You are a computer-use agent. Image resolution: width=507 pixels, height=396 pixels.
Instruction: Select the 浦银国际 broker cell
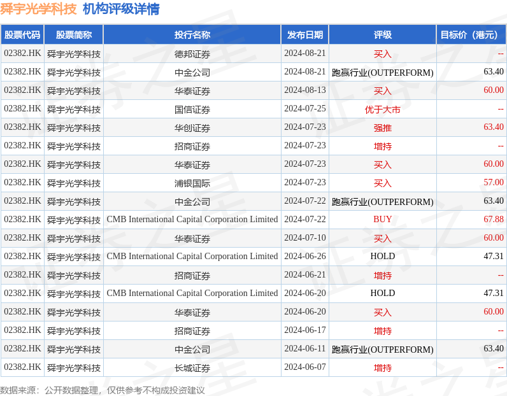click(192, 183)
